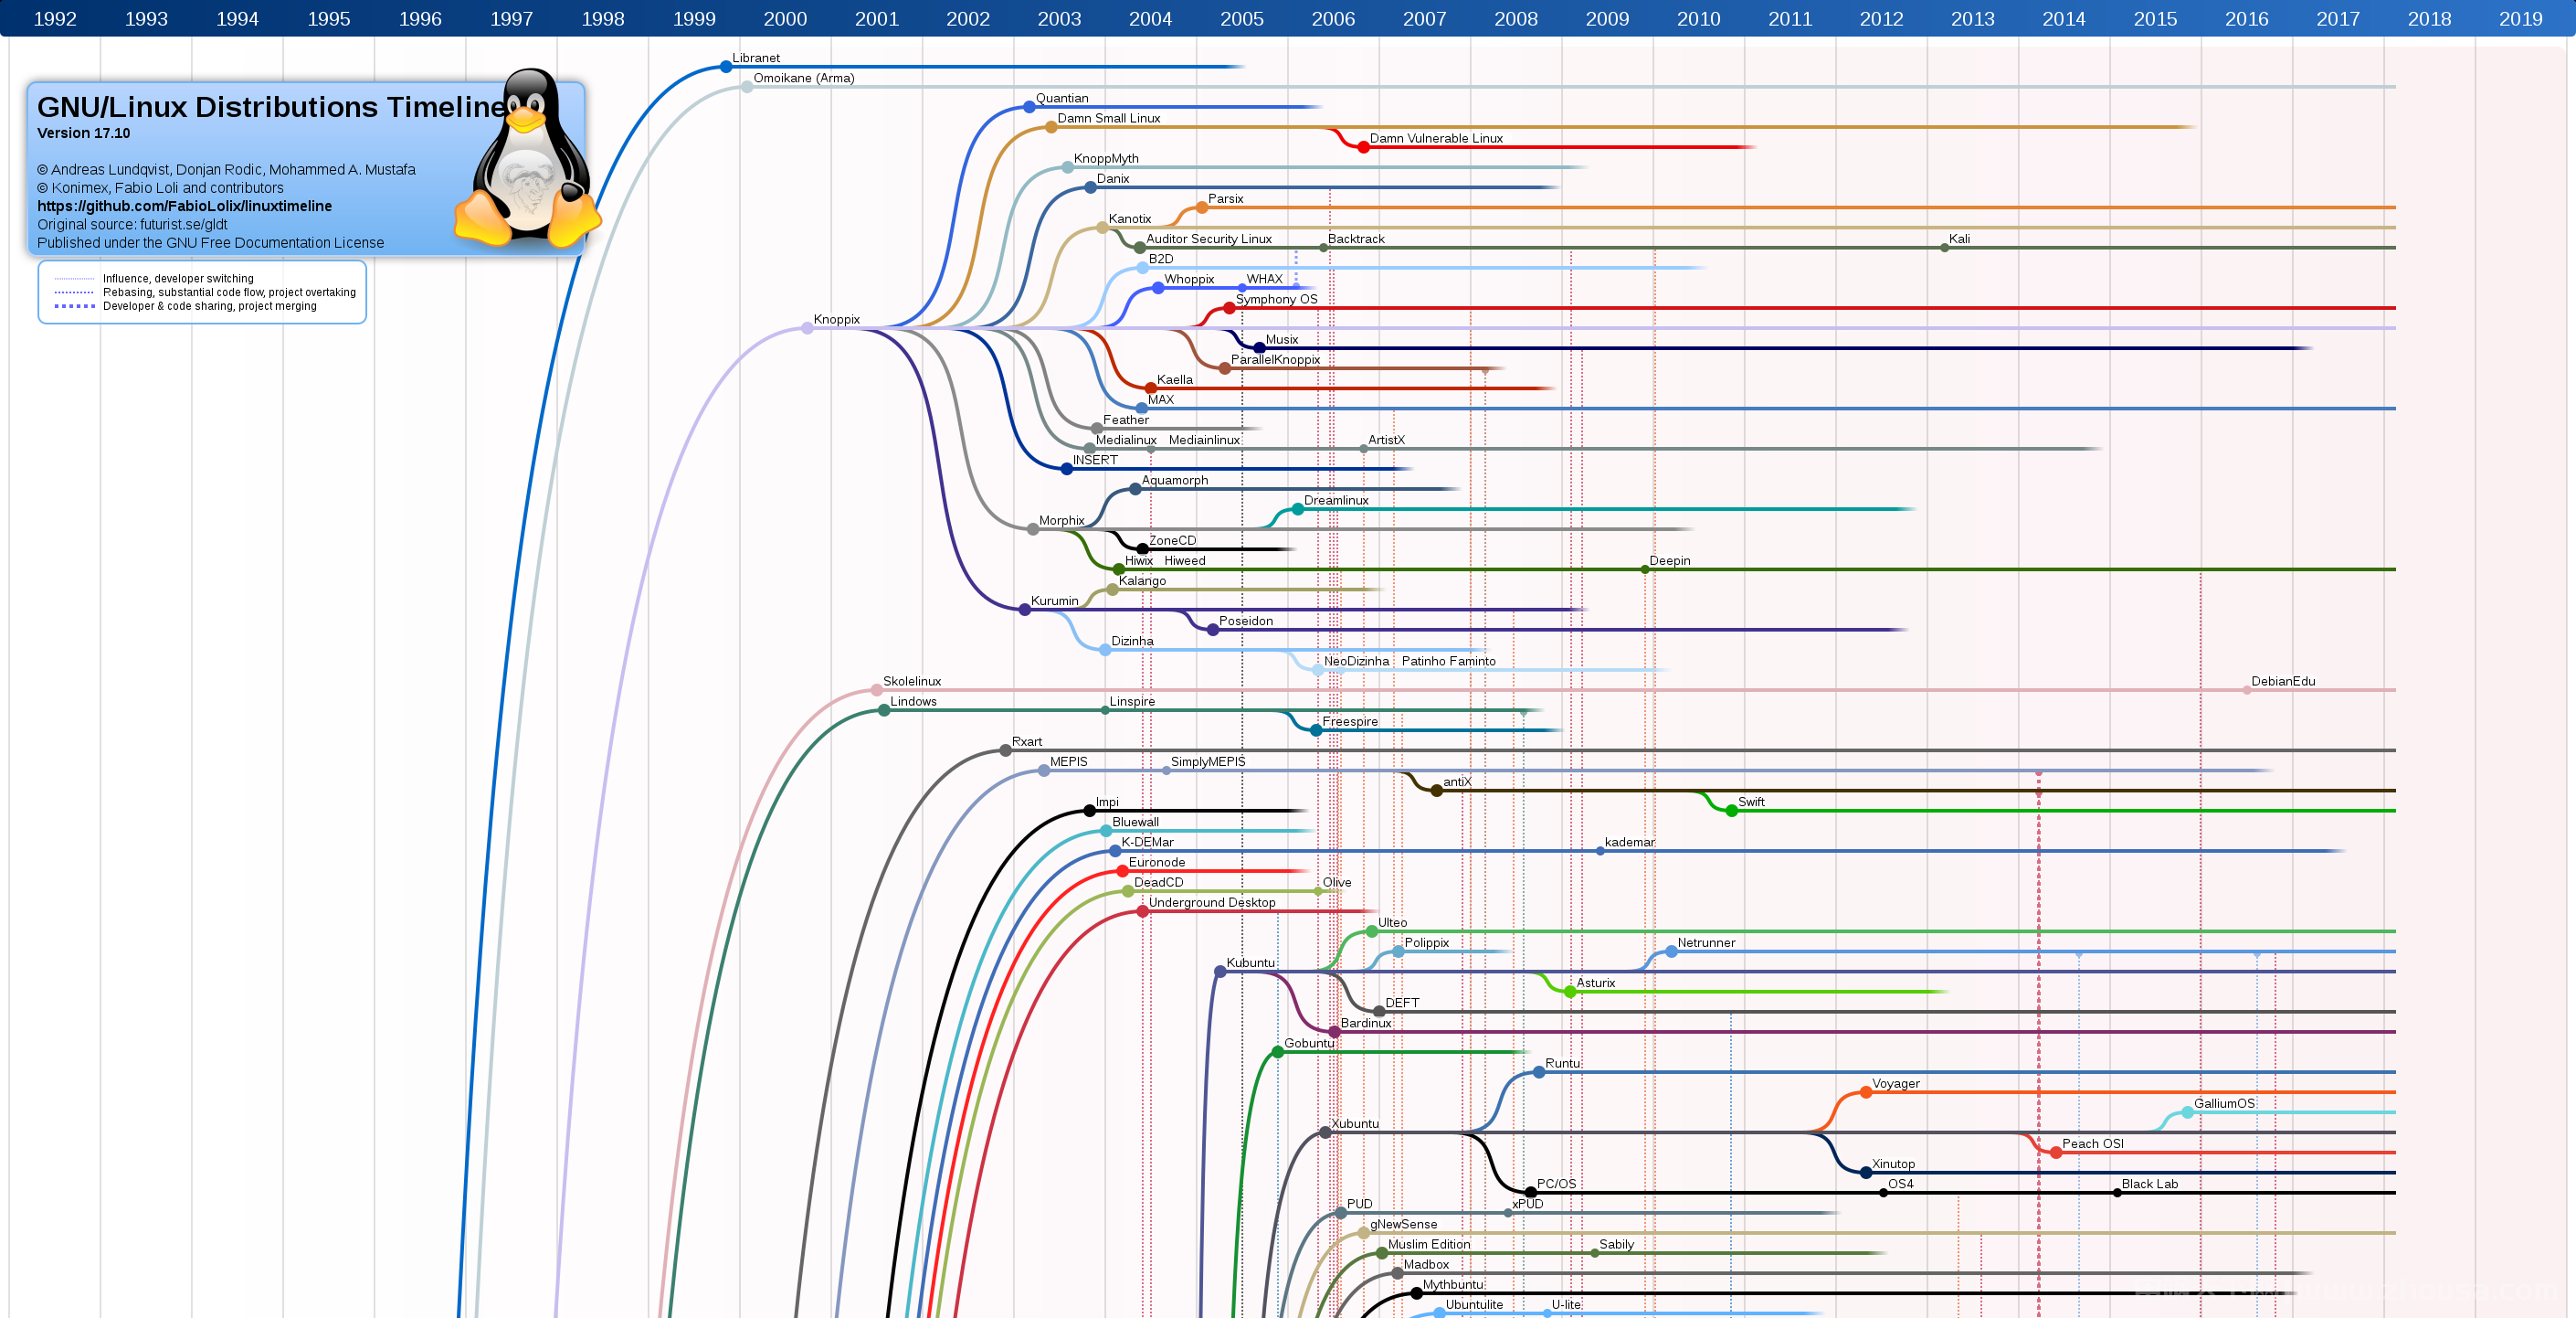Click the Knoppix origin node label
Viewport: 2576px width, 1318px height.
point(836,319)
